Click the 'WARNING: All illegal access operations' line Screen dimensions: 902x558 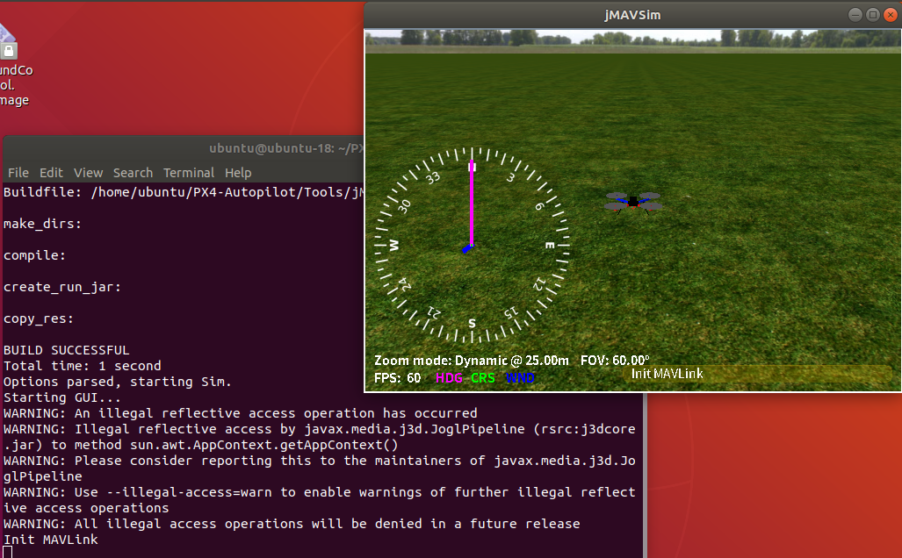(292, 524)
